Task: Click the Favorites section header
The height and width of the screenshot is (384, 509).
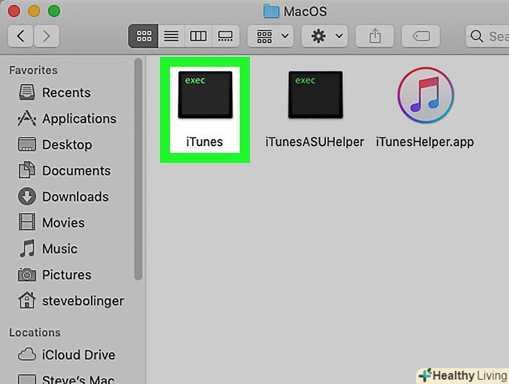Action: (33, 70)
